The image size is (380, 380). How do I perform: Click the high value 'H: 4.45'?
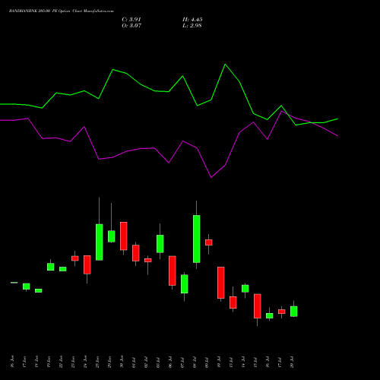[192, 20]
